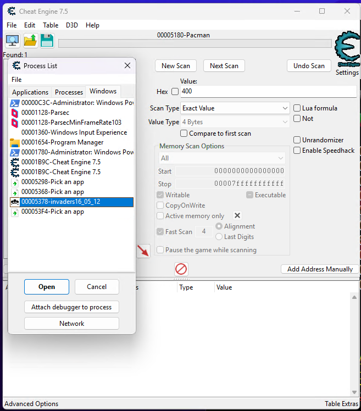The image size is (361, 411).
Task: Select the Parsec process entry
Action: [x=45, y=113]
